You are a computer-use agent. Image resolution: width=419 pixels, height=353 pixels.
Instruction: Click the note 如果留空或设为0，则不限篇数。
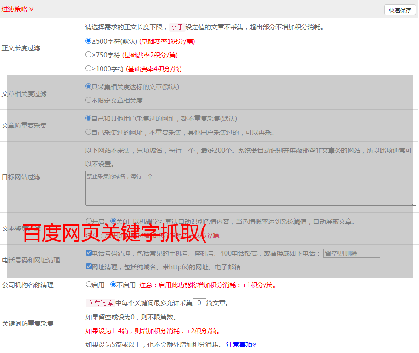(131, 318)
